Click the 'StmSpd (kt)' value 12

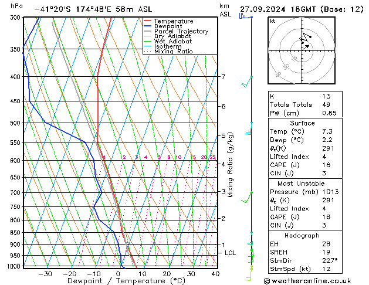point(326,269)
